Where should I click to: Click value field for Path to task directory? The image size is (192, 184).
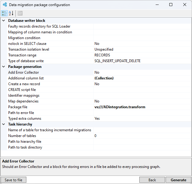point(142,147)
